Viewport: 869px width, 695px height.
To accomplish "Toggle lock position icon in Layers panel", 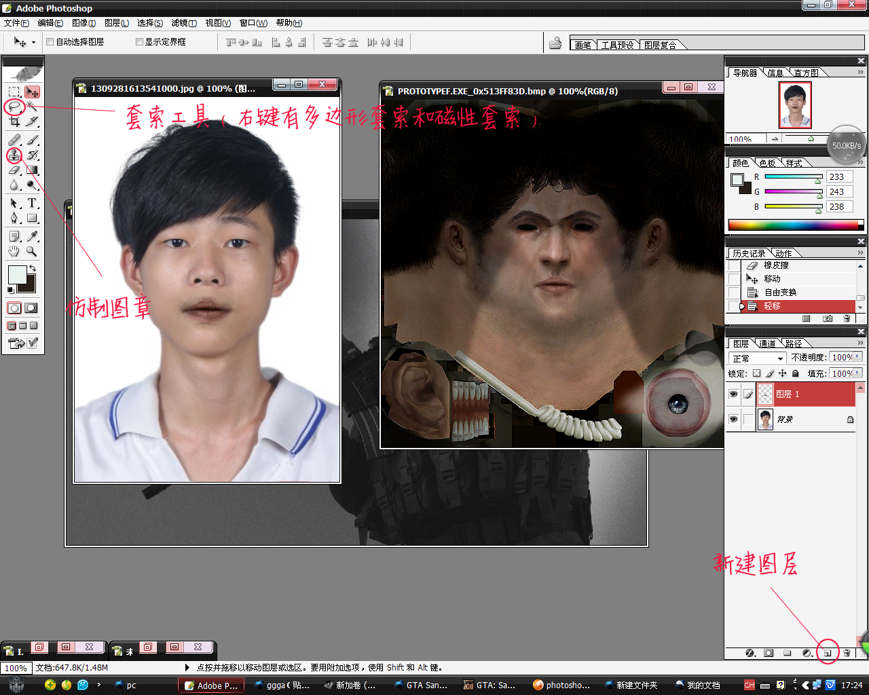I will coord(783,373).
